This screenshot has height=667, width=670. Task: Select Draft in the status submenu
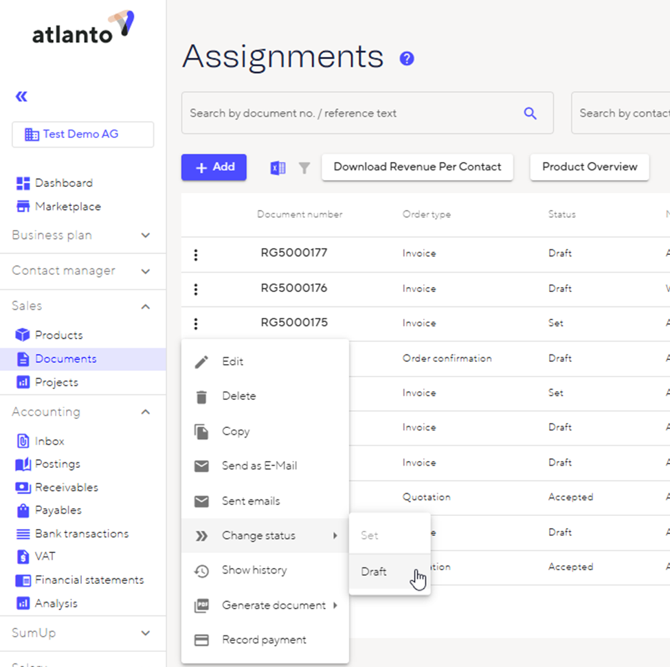(x=375, y=572)
